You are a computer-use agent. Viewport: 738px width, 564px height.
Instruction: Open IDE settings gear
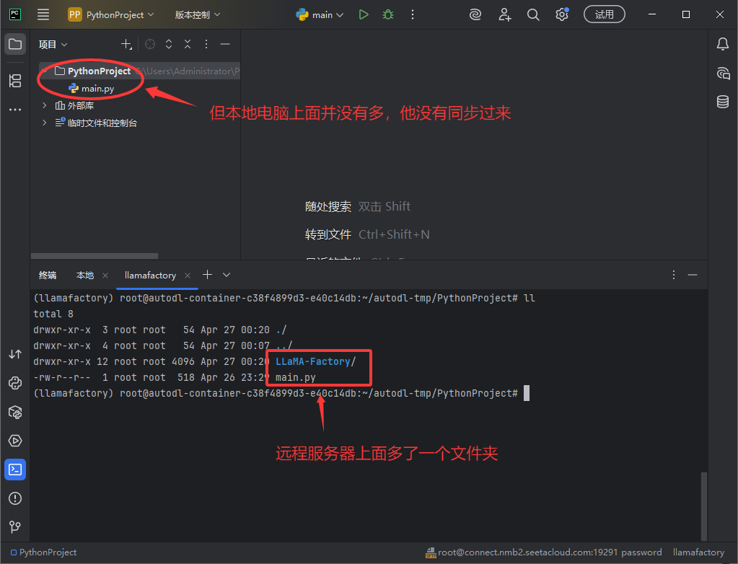click(561, 14)
